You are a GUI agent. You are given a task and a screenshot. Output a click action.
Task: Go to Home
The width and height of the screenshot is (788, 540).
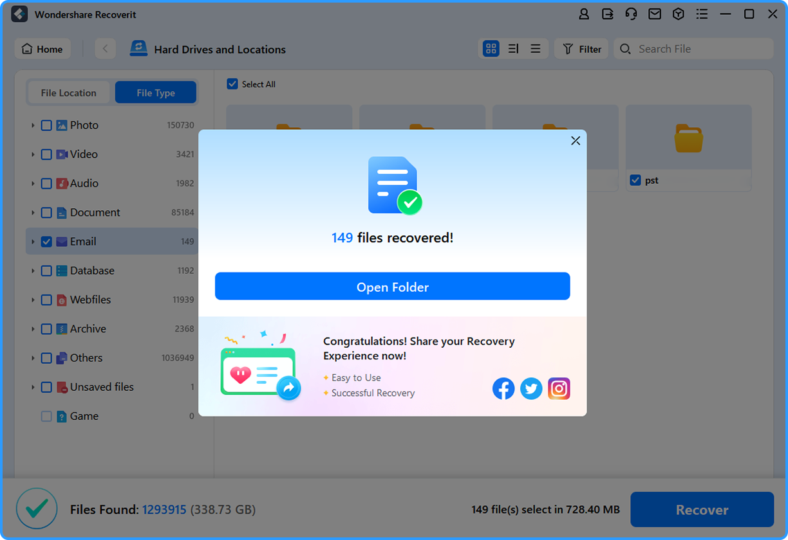point(42,49)
